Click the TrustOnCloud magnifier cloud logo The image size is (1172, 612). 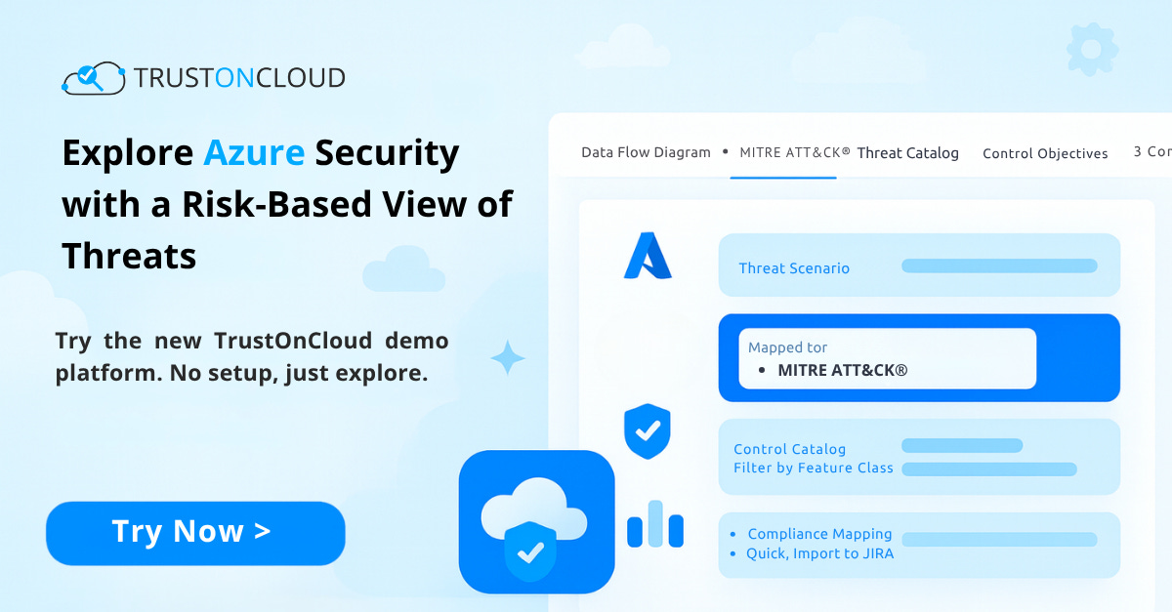pos(94,77)
